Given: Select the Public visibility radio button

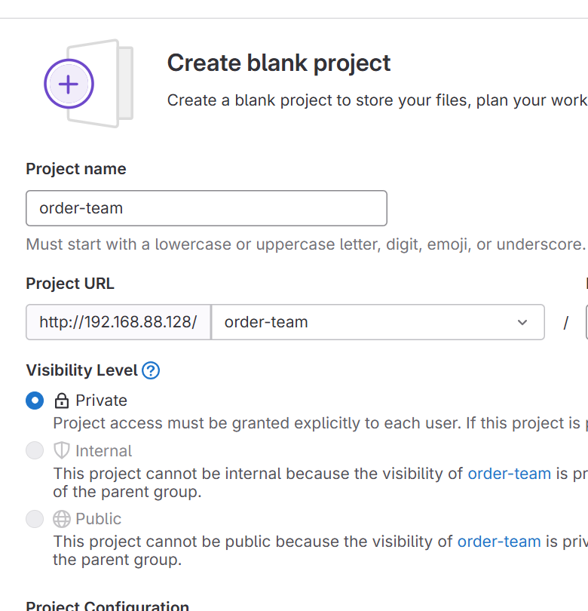Looking at the screenshot, I should point(35,519).
